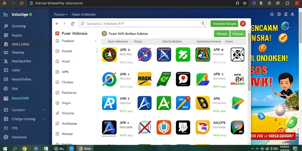Screen dimensions: 302x151
Task: Open the black app with blue triangle A
Action: (109, 127)
